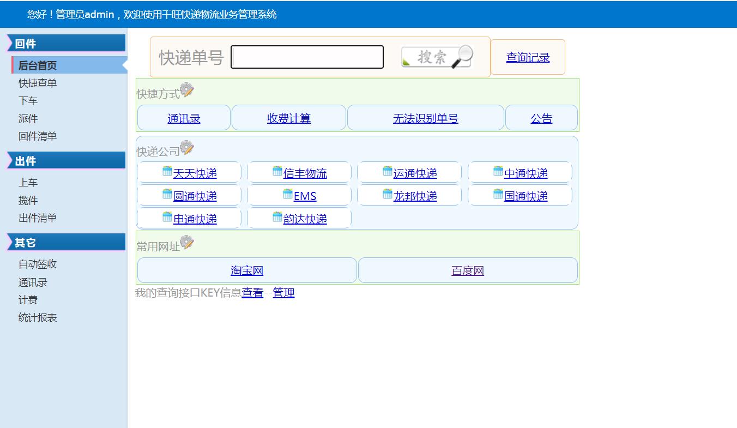Click the 搜索 magnifier search button
The height and width of the screenshot is (428, 737).
tap(437, 57)
